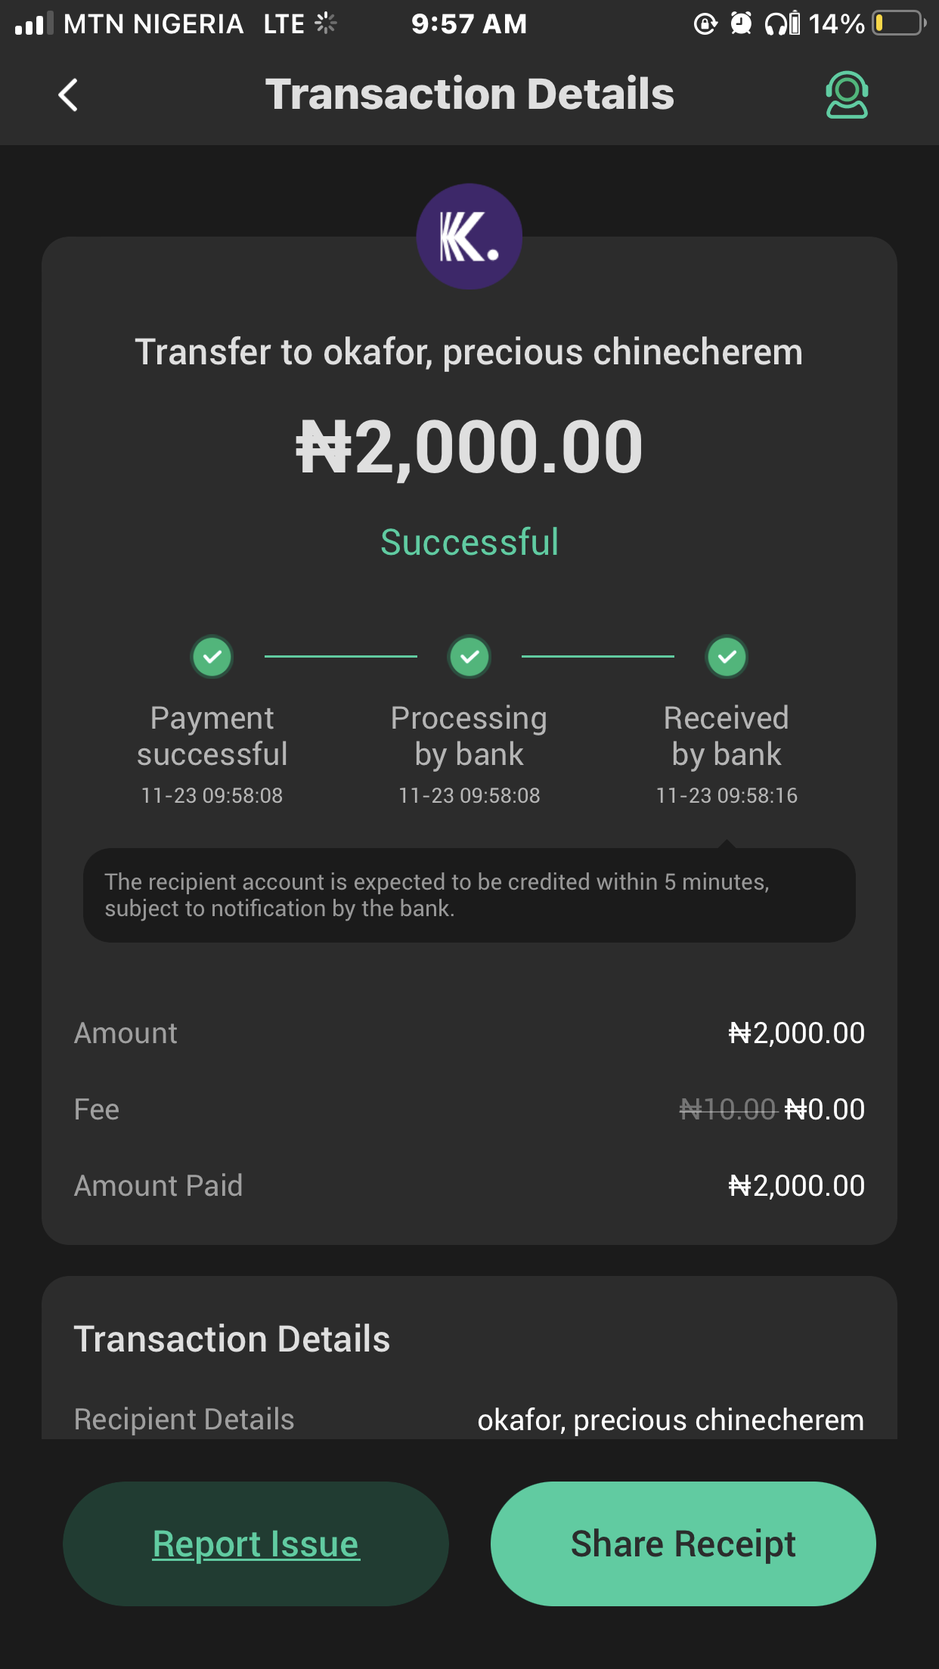Tap the Processing by bank checkmark
The image size is (939, 1669).
pos(469,656)
